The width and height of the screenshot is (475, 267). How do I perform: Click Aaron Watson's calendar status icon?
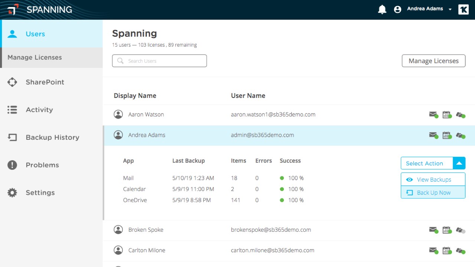pos(447,115)
